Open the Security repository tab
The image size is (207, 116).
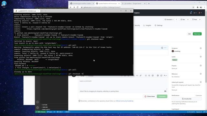137,25
